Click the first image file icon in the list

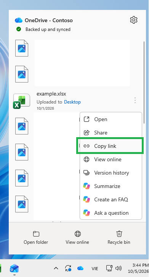(22, 48)
